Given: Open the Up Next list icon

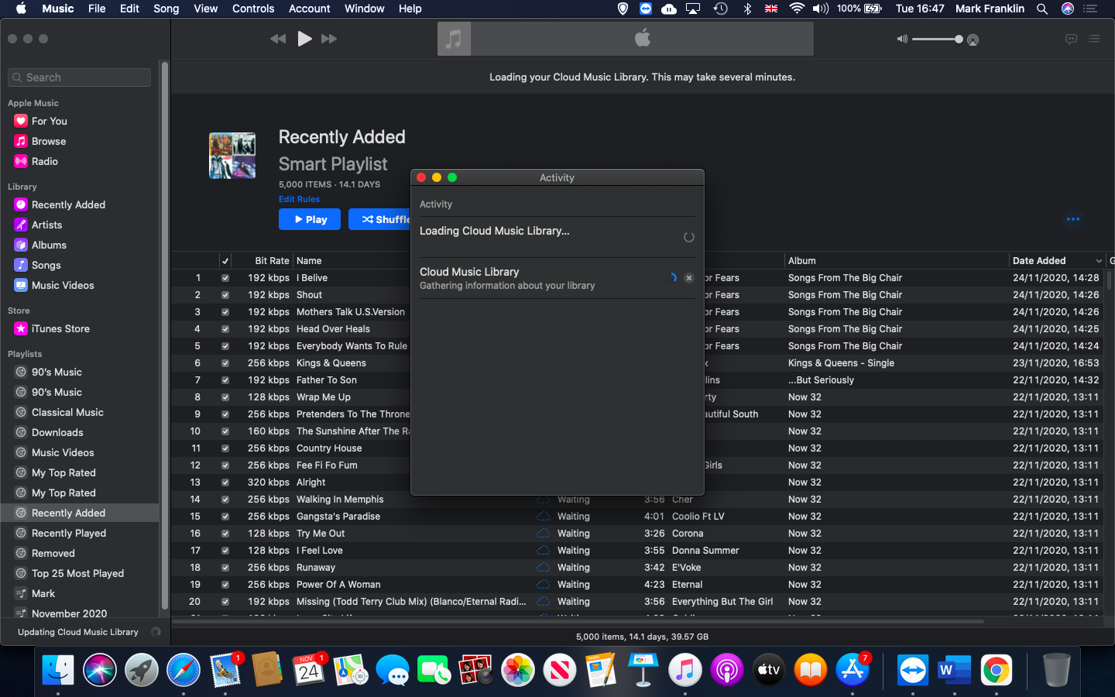Looking at the screenshot, I should tap(1094, 39).
